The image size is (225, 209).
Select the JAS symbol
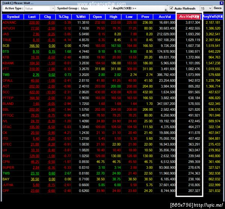[6, 34]
